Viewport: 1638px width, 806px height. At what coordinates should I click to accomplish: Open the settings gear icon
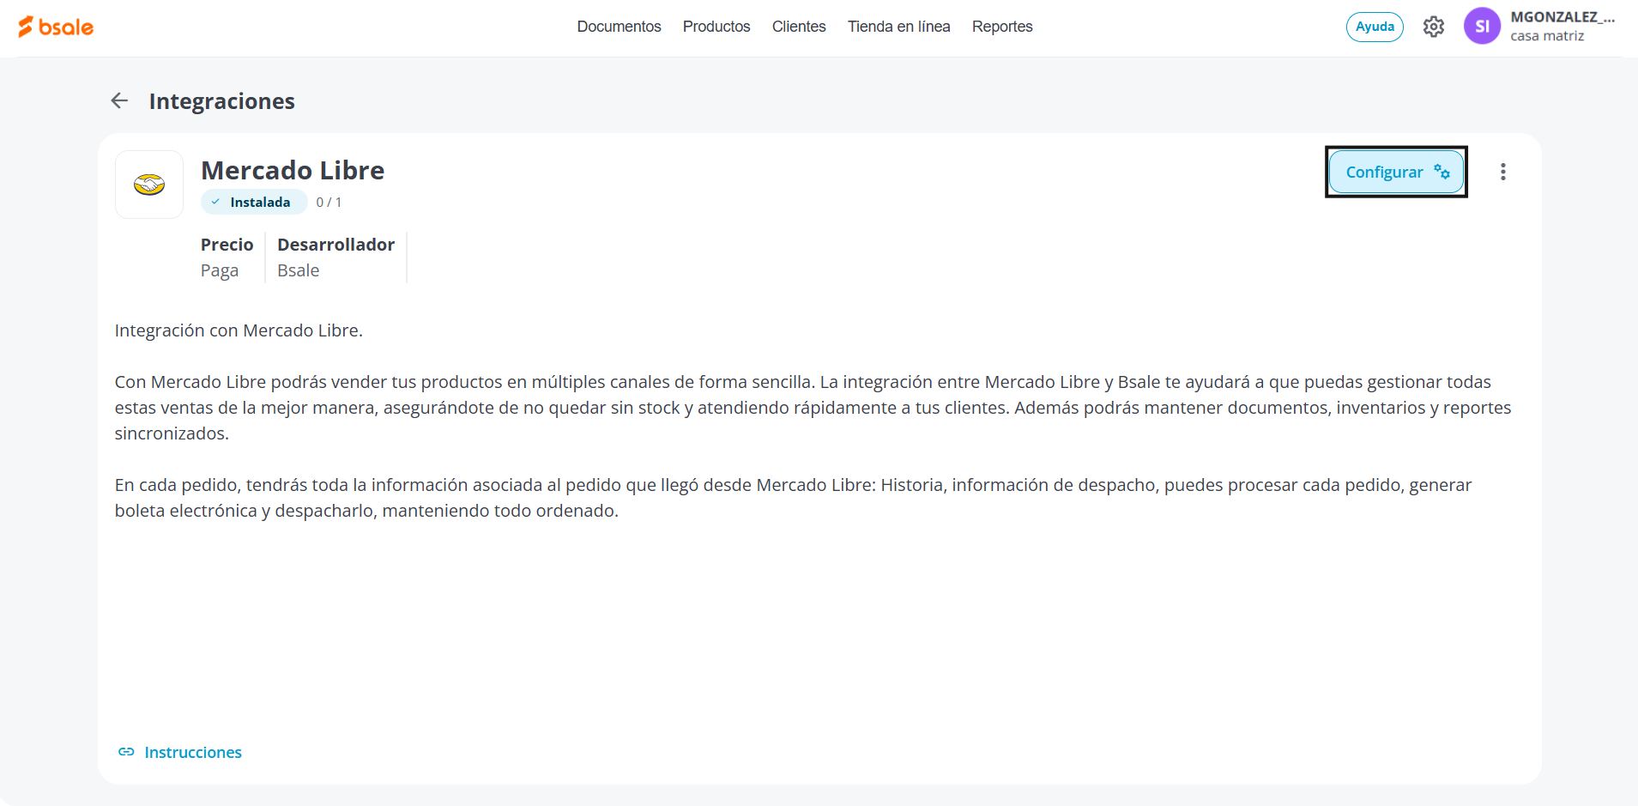pyautogui.click(x=1434, y=27)
